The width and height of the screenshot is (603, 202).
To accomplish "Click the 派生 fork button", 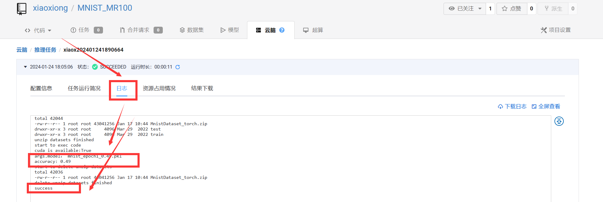I will pos(553,9).
